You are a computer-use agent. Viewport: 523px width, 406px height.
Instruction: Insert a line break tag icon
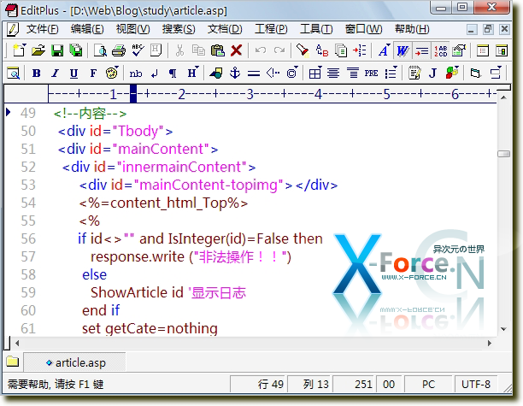(x=154, y=74)
